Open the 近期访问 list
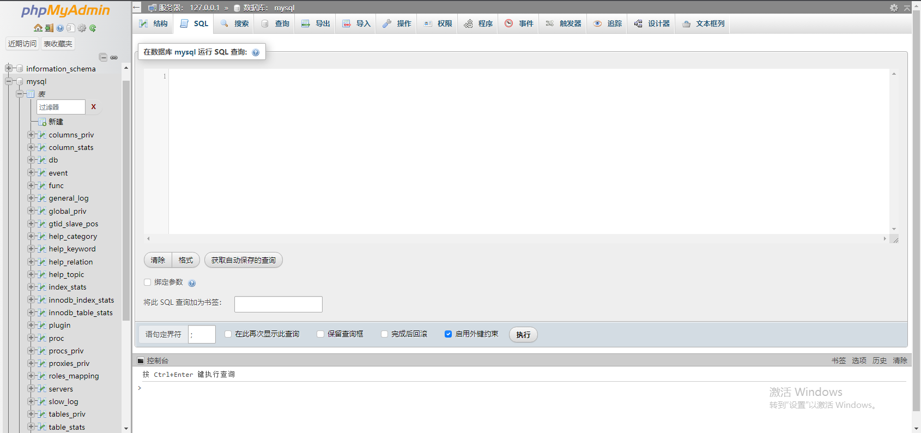 click(x=22, y=44)
